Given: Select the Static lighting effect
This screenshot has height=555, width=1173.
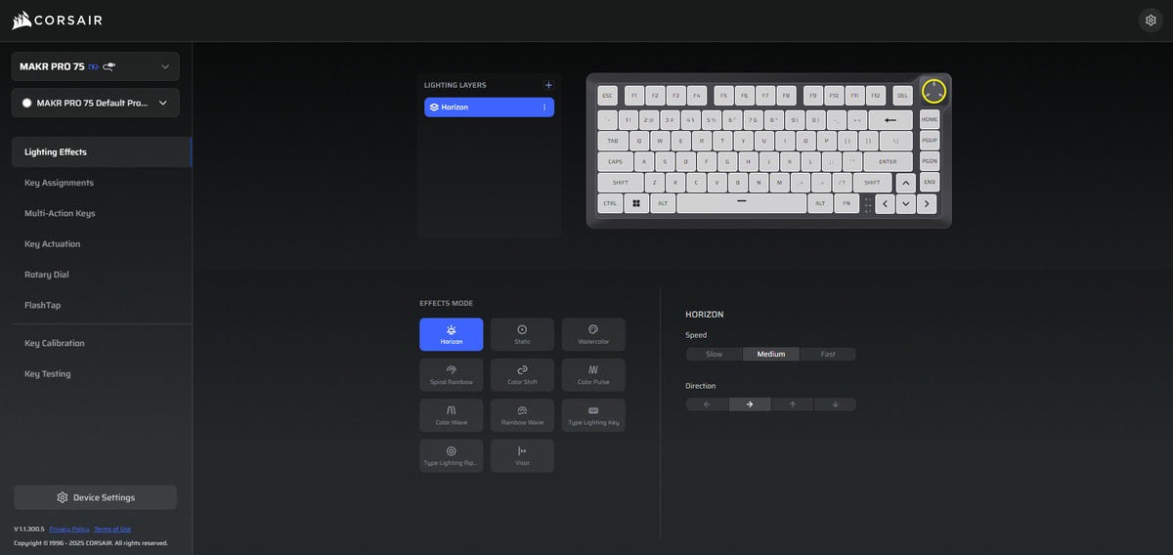Looking at the screenshot, I should (x=522, y=334).
